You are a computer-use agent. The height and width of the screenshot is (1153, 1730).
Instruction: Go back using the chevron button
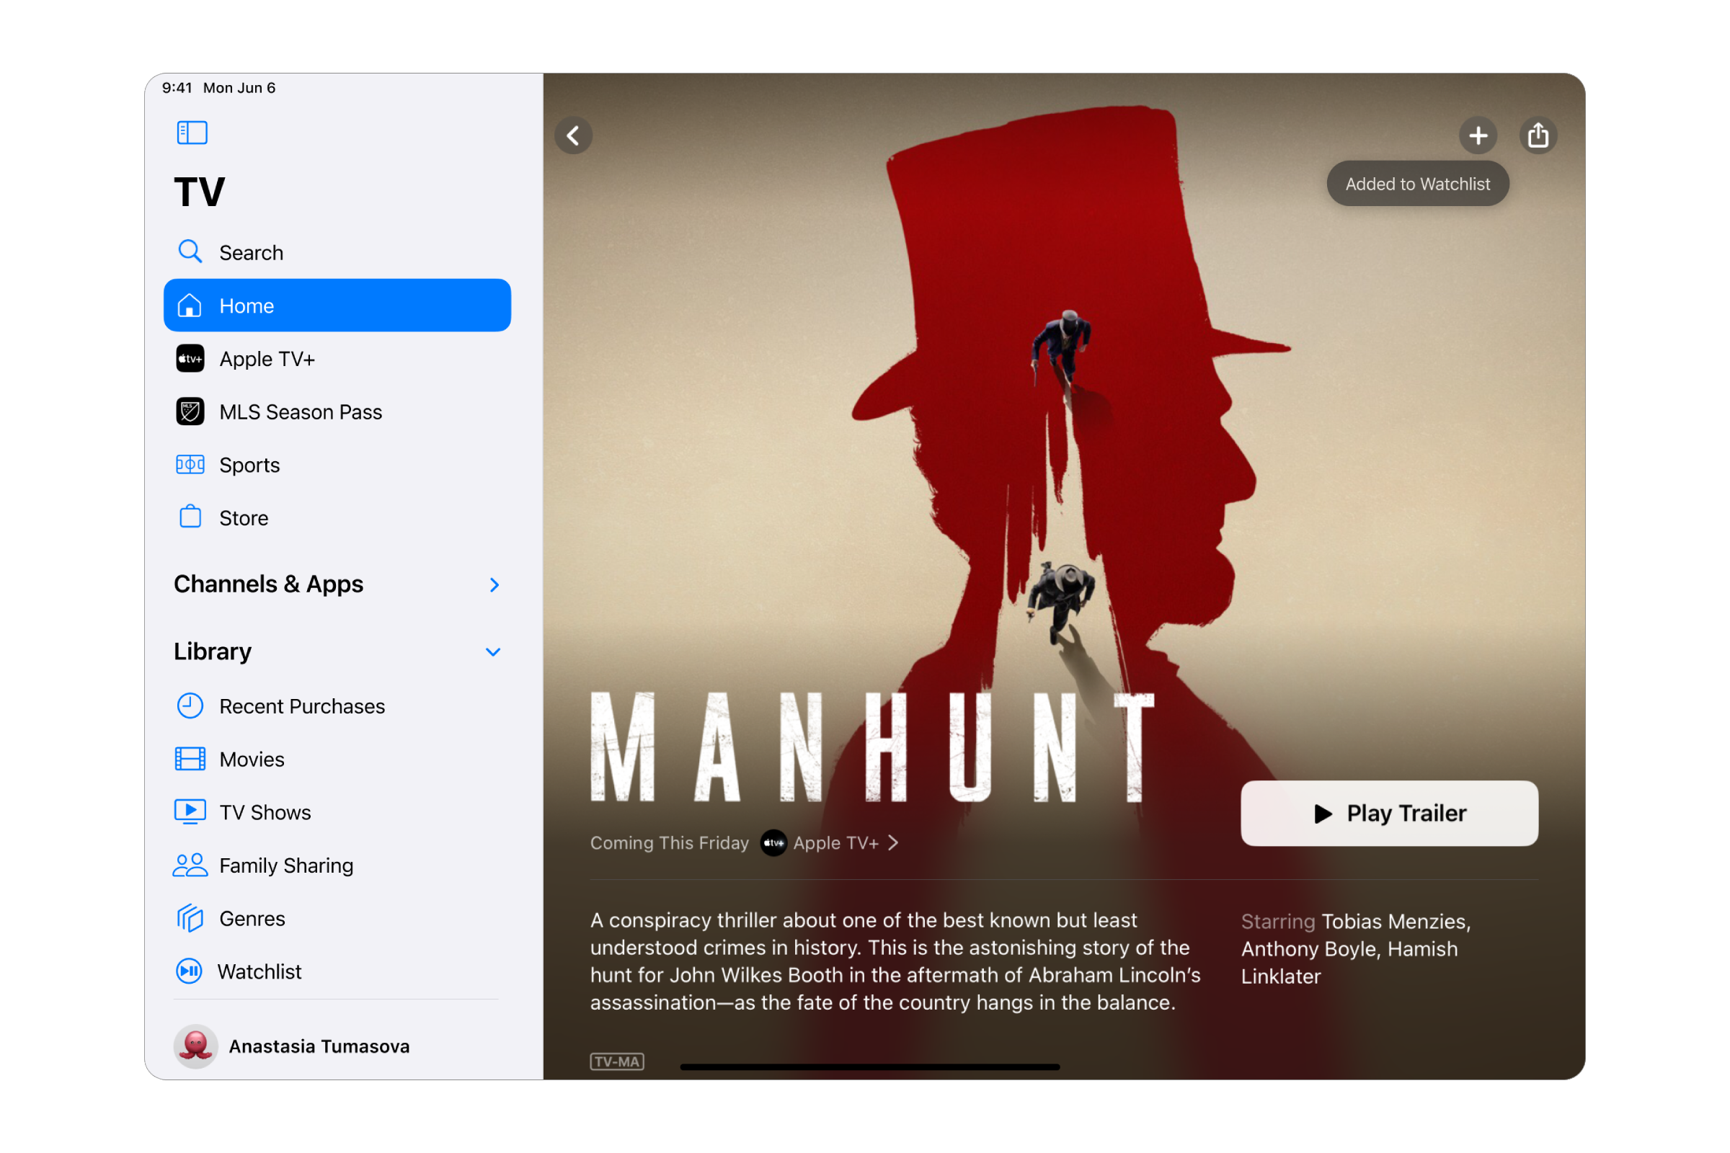pos(574,135)
